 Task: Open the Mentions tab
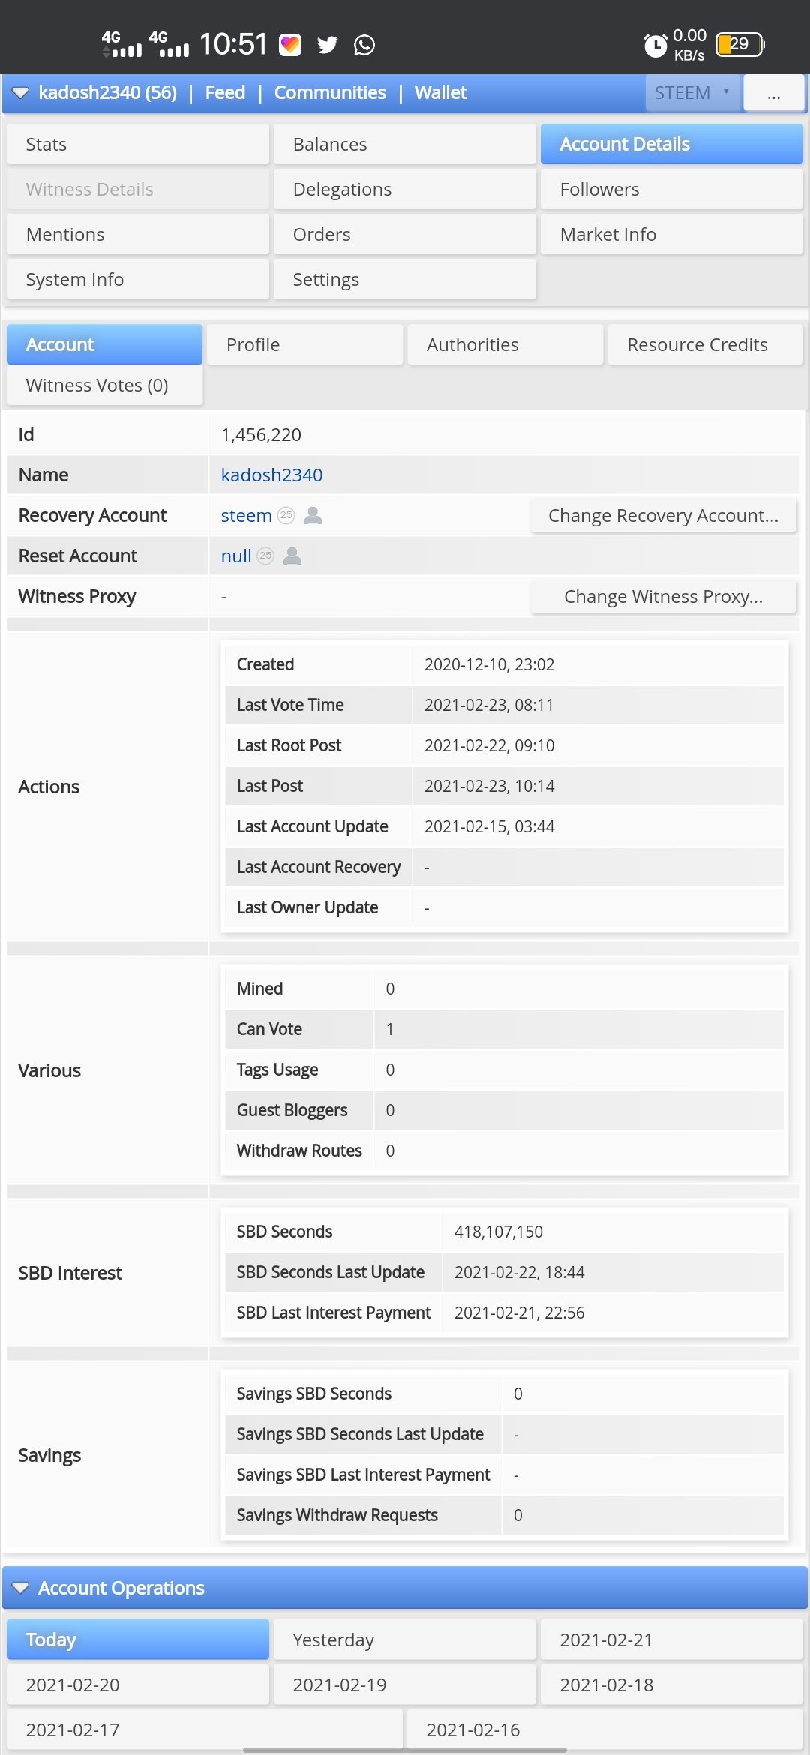click(138, 234)
